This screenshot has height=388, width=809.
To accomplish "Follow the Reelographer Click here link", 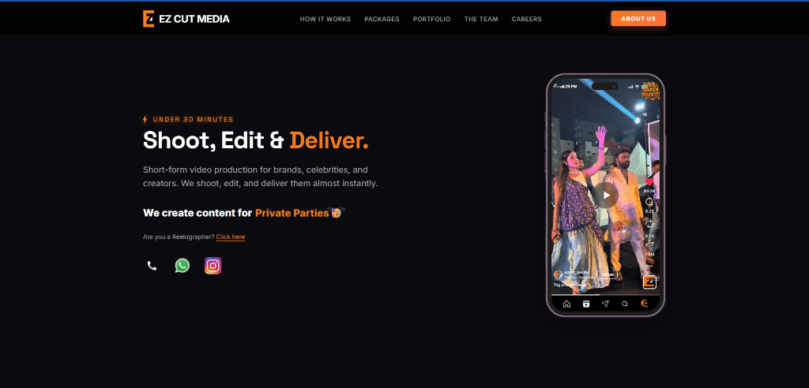I will tap(231, 237).
